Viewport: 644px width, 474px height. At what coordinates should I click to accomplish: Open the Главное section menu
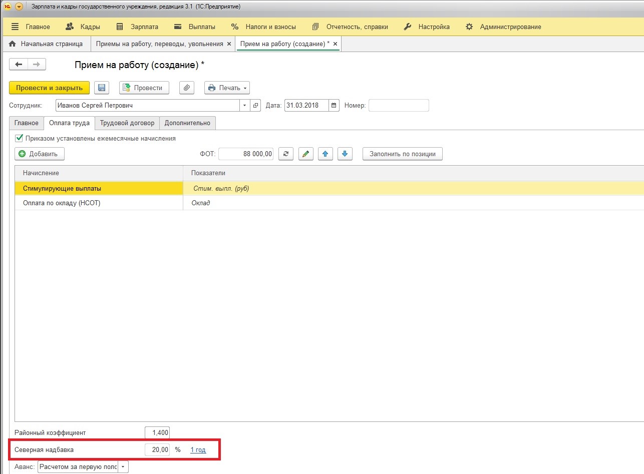point(31,27)
